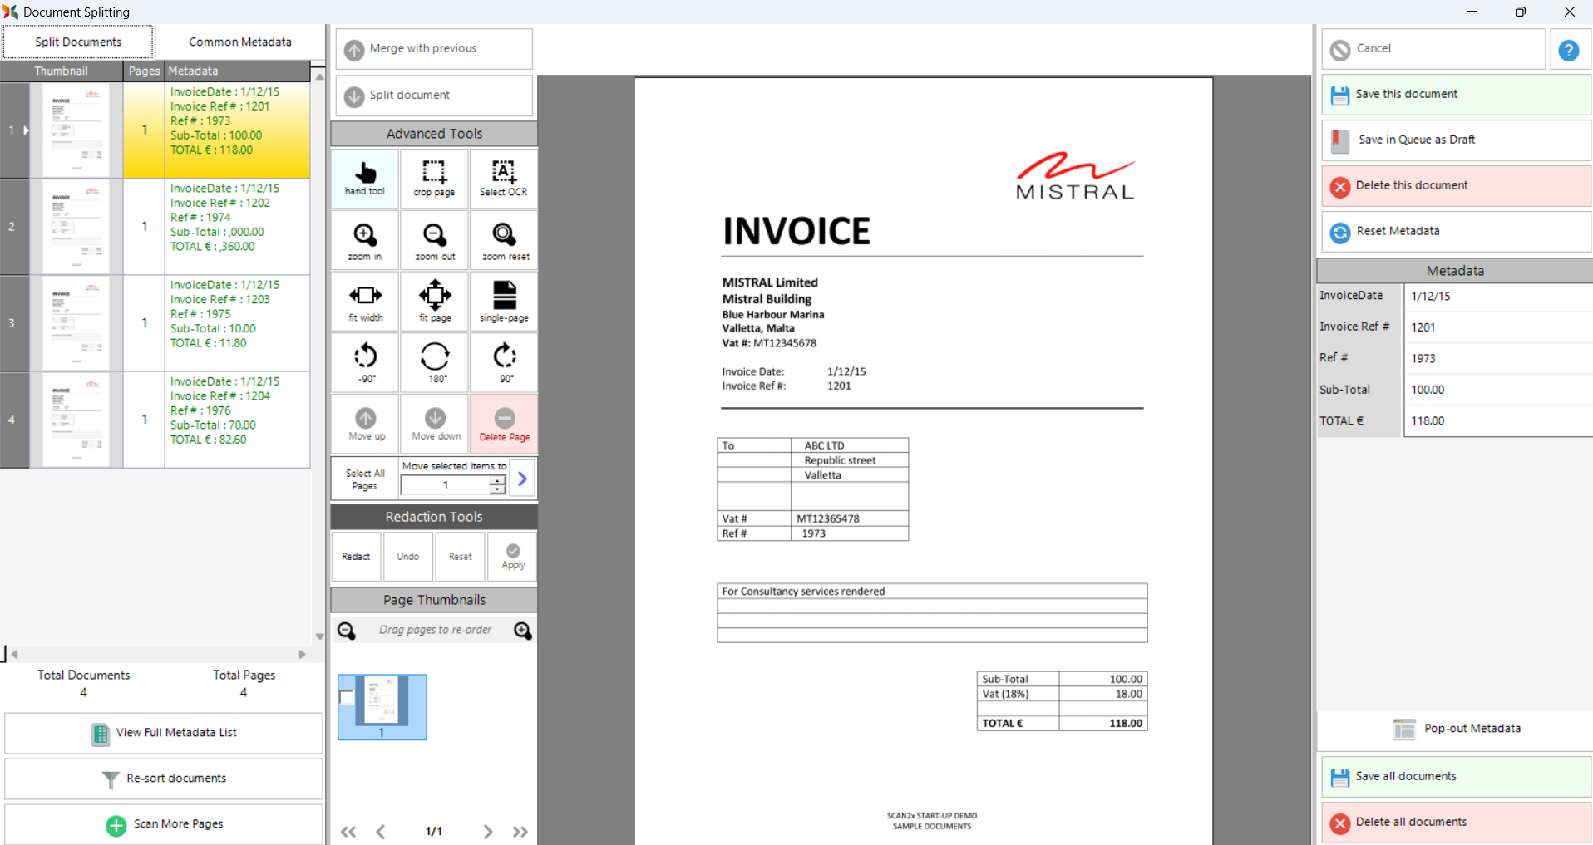This screenshot has height=845, width=1593.
Task: Select the hand tool
Action: [x=365, y=178]
